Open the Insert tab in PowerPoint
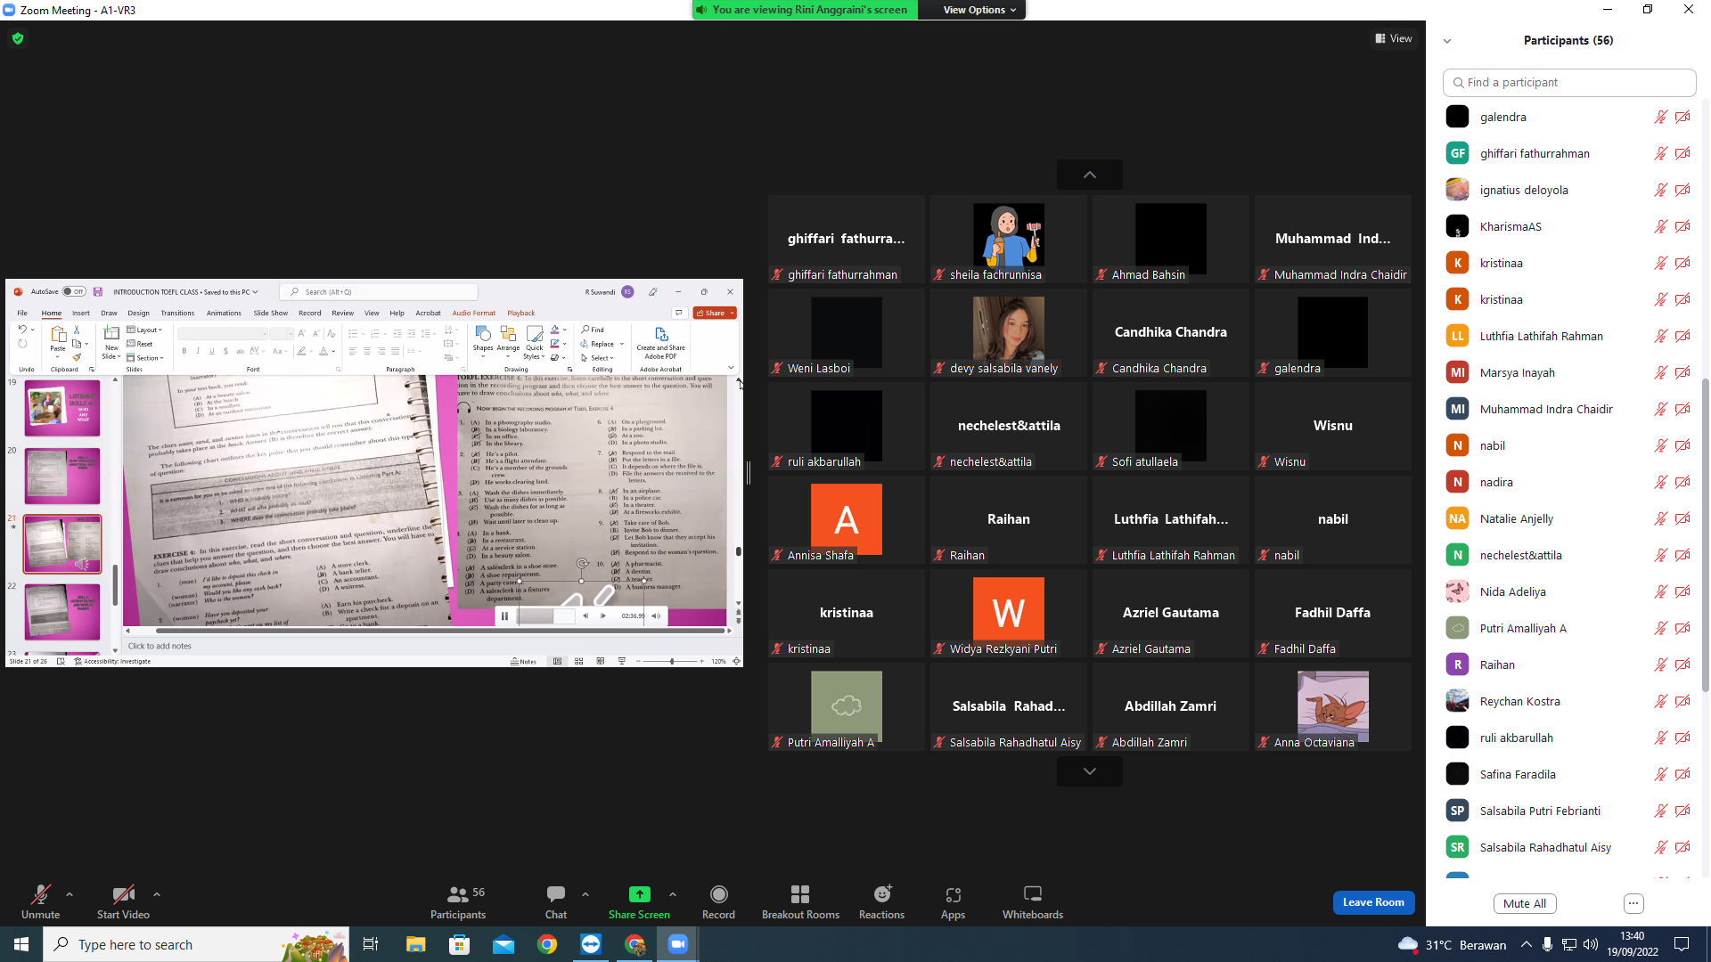The width and height of the screenshot is (1711, 962). coord(81,313)
